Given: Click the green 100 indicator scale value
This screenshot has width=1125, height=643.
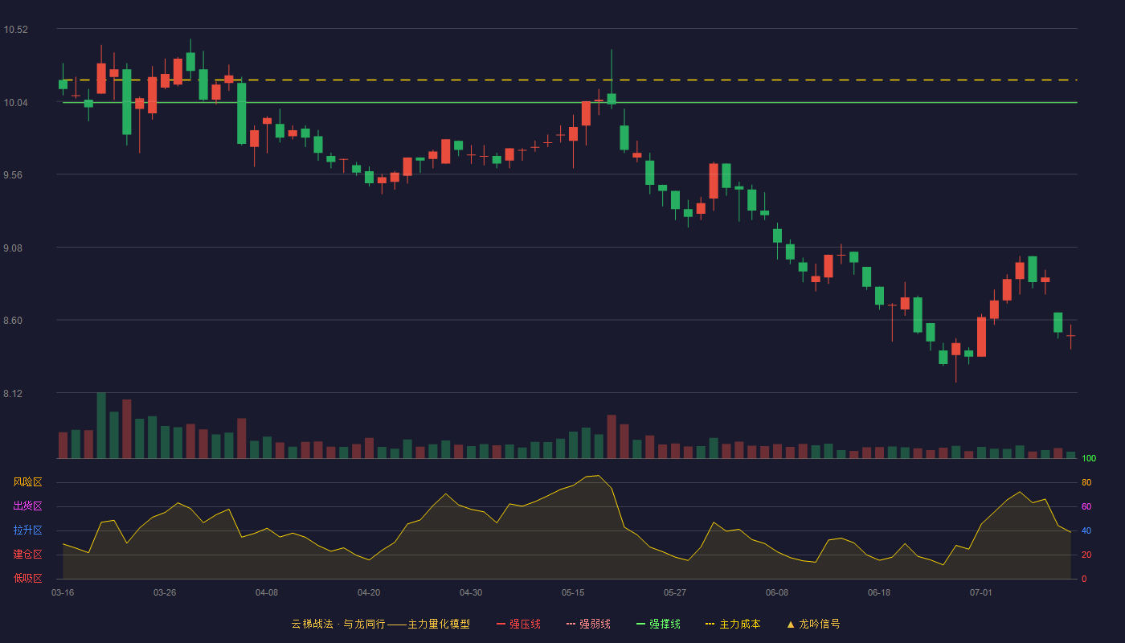Looking at the screenshot, I should pyautogui.click(x=1089, y=458).
